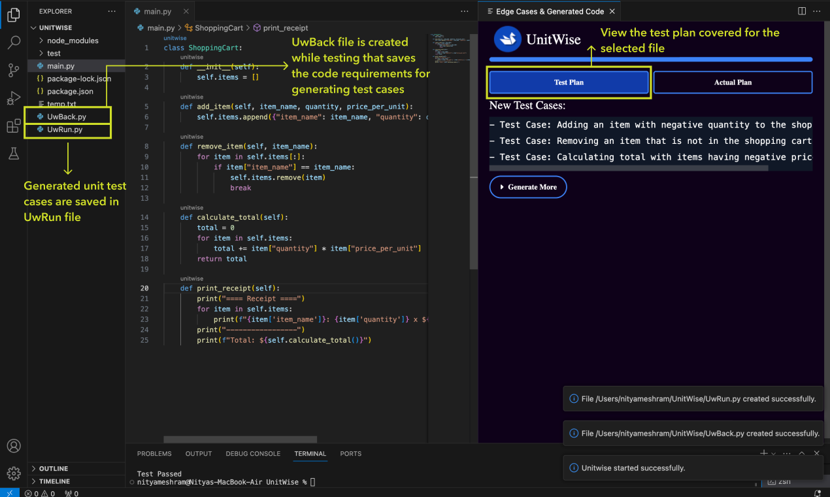
Task: Select the TERMINAL panel tab
Action: point(310,453)
